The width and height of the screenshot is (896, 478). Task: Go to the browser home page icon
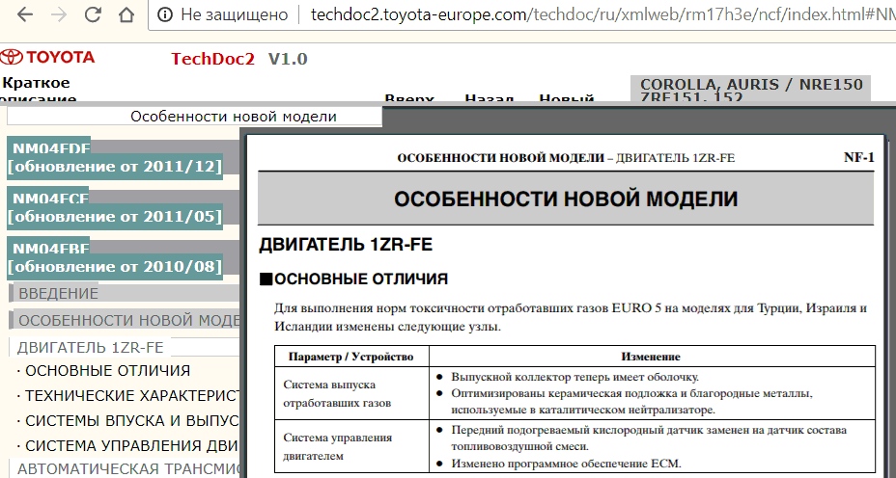coord(126,14)
